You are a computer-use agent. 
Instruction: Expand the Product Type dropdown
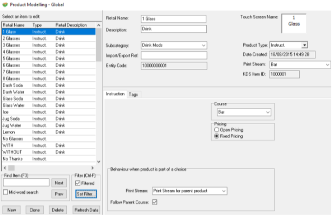tap(304, 45)
